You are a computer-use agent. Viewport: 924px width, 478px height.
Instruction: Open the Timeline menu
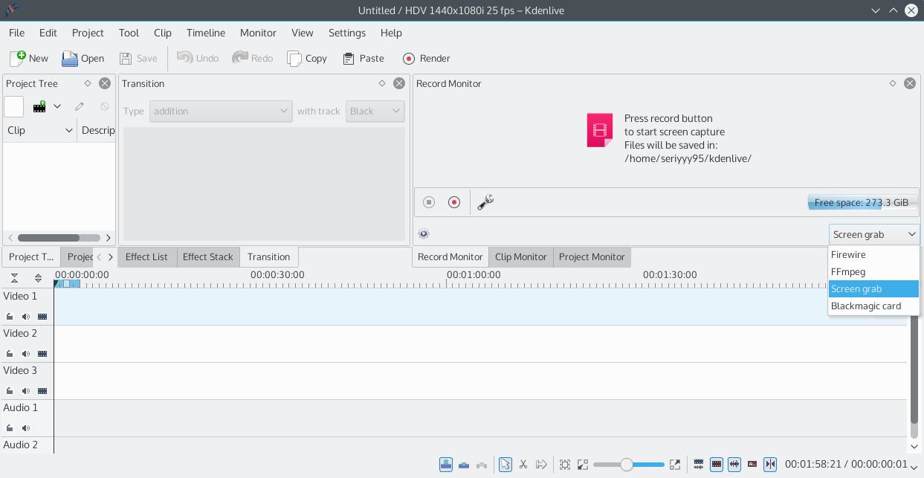pyautogui.click(x=205, y=33)
